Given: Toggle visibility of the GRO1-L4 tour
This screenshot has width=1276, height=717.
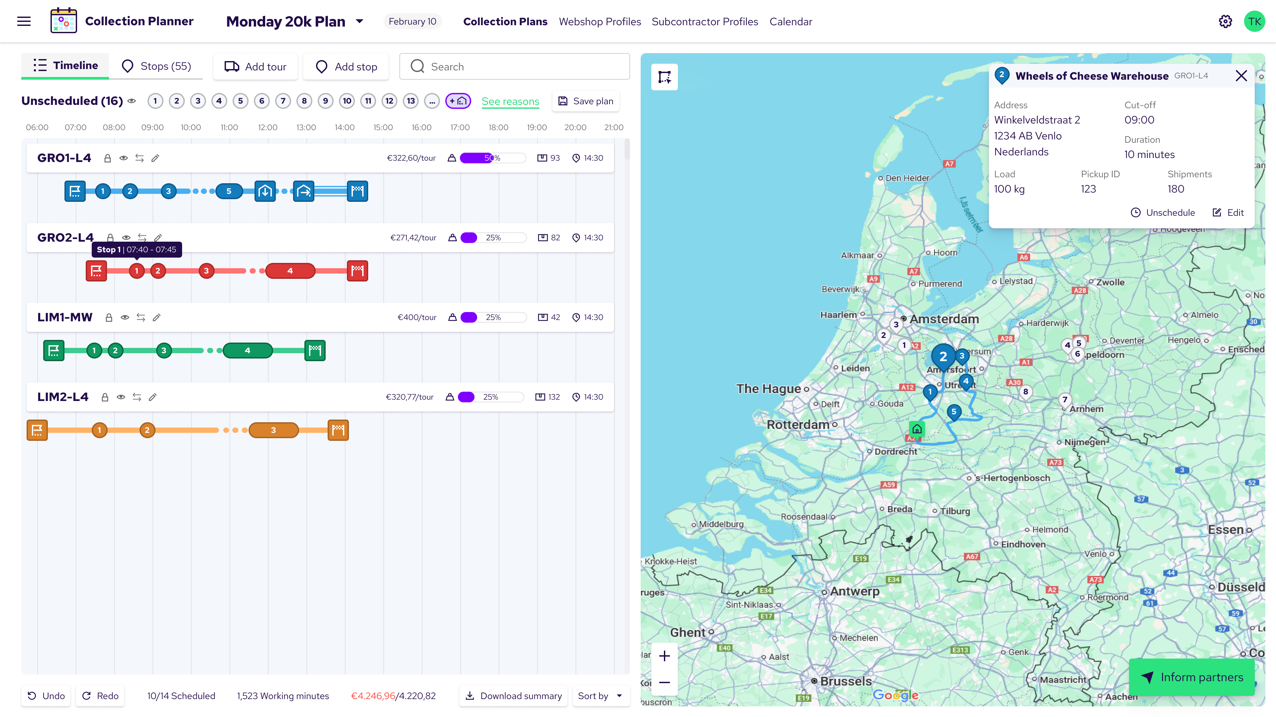Looking at the screenshot, I should (123, 158).
